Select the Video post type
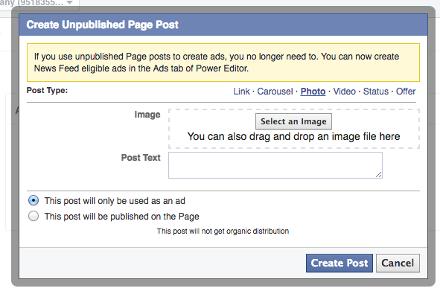The width and height of the screenshot is (440, 294). pos(344,92)
